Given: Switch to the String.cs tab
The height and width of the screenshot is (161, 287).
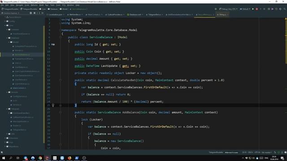Looking at the screenshot, I should 222,14.
